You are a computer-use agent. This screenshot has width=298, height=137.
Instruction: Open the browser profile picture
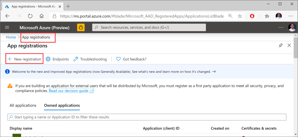pos(279,16)
